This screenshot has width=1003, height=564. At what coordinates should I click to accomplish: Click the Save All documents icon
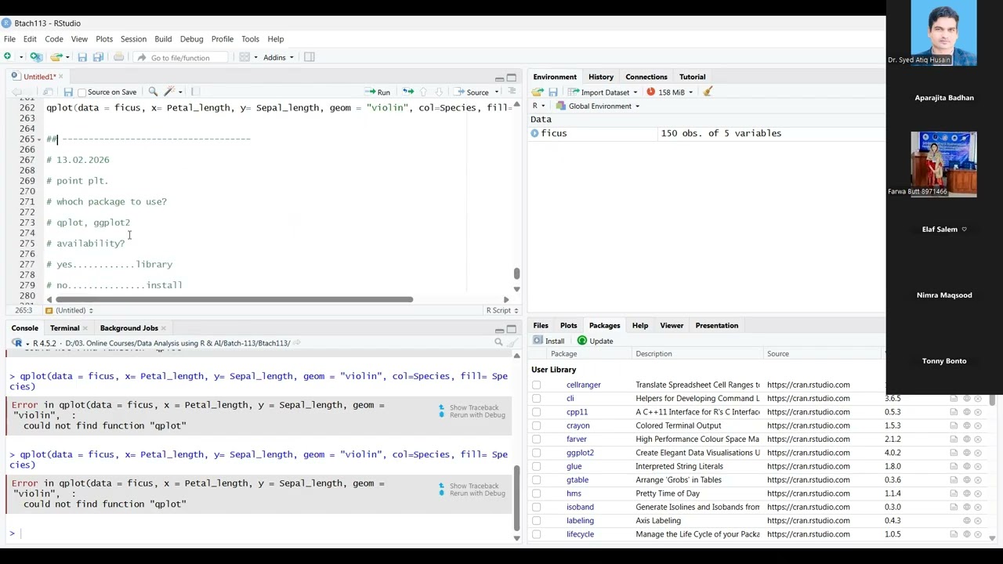pos(98,57)
